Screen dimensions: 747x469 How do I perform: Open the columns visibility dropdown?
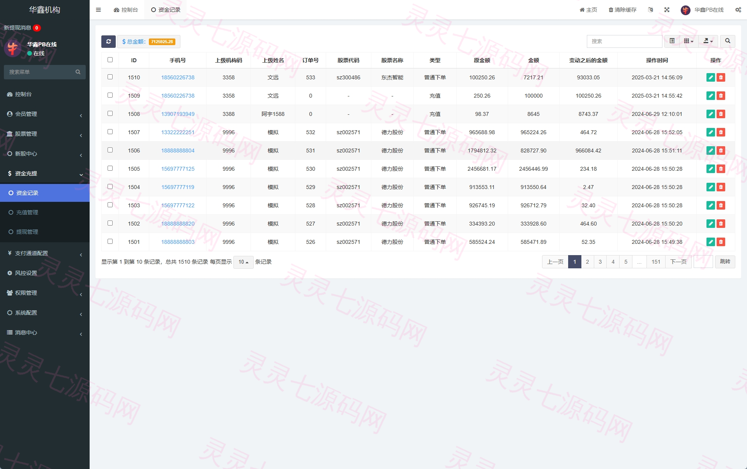click(689, 41)
